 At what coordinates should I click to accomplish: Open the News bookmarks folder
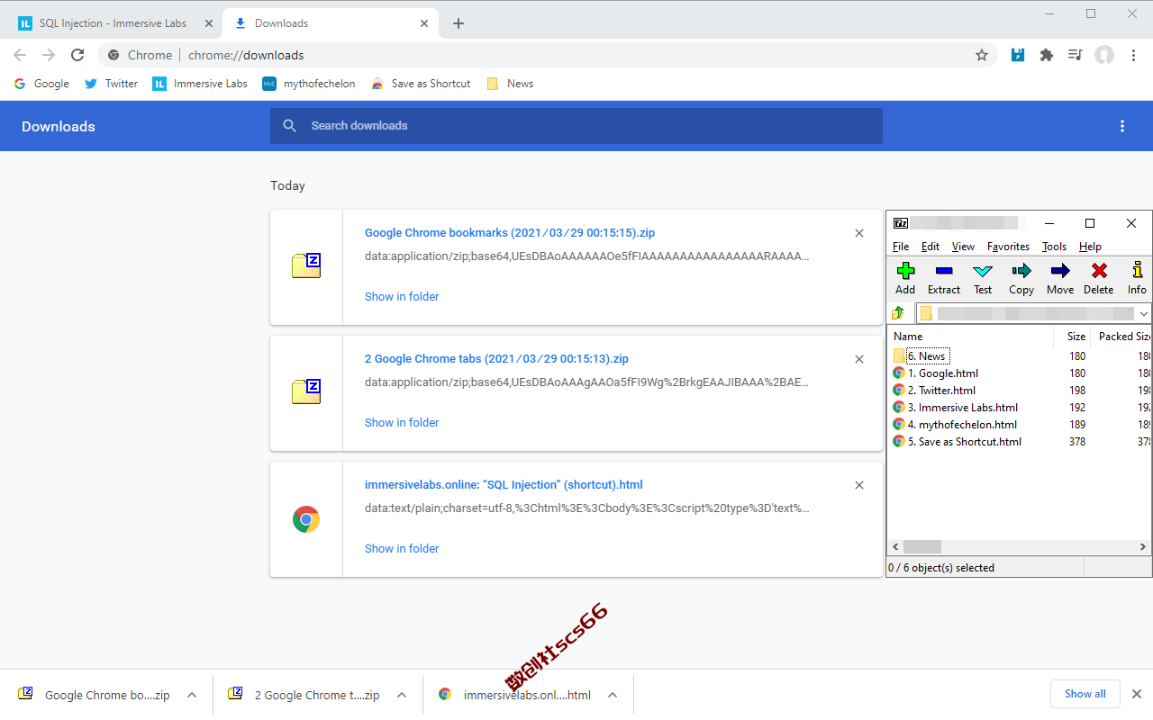[510, 84]
